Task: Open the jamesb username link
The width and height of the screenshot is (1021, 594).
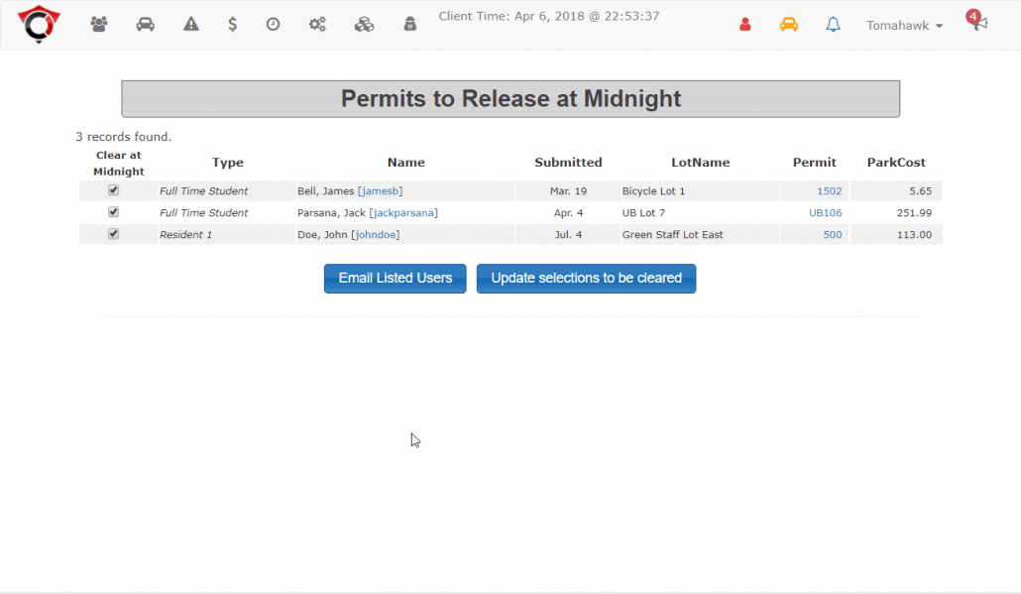Action: point(381,190)
